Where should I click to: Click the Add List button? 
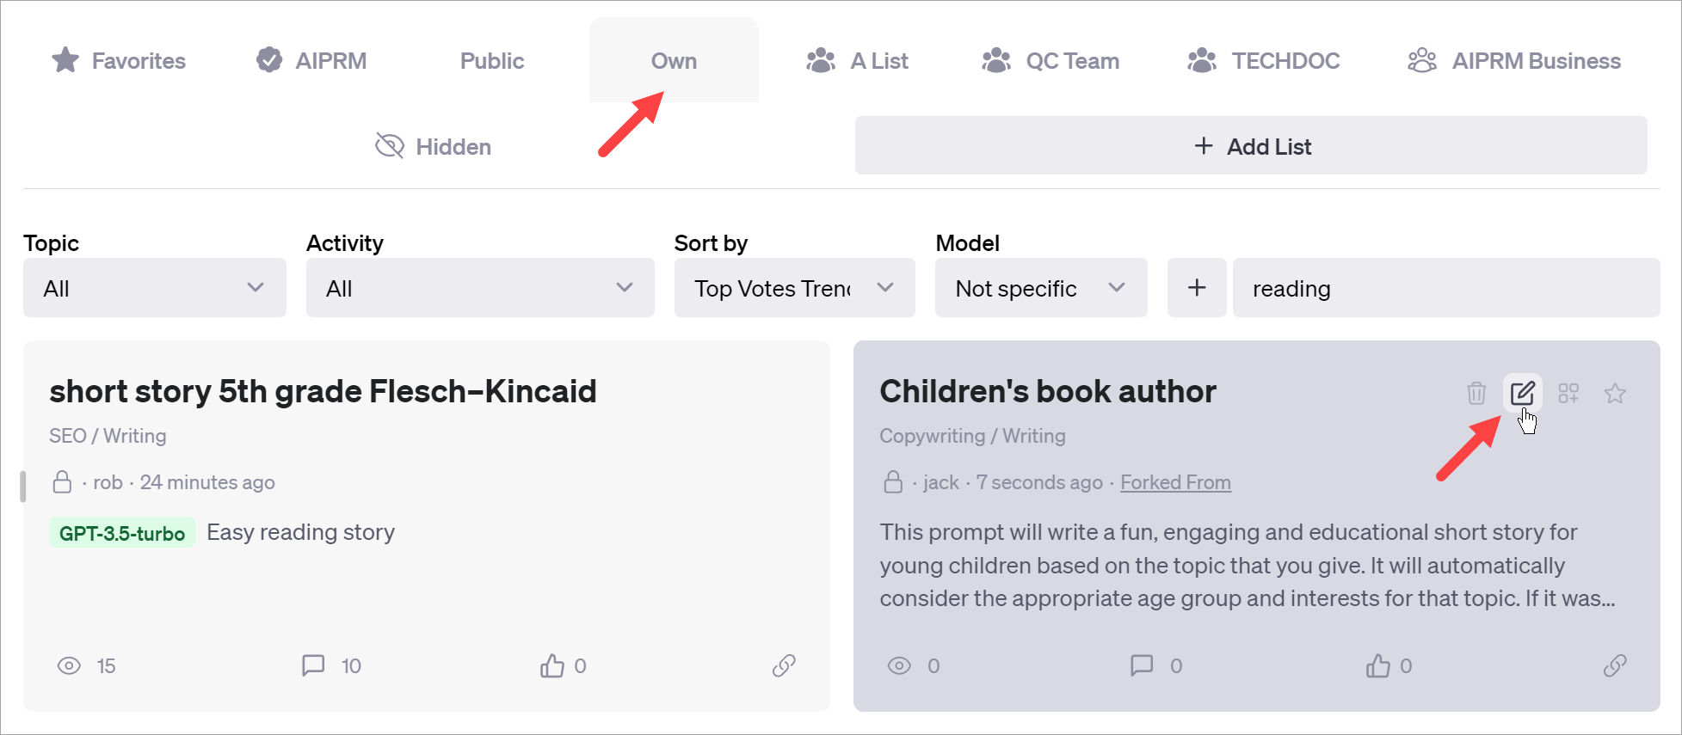coord(1250,146)
